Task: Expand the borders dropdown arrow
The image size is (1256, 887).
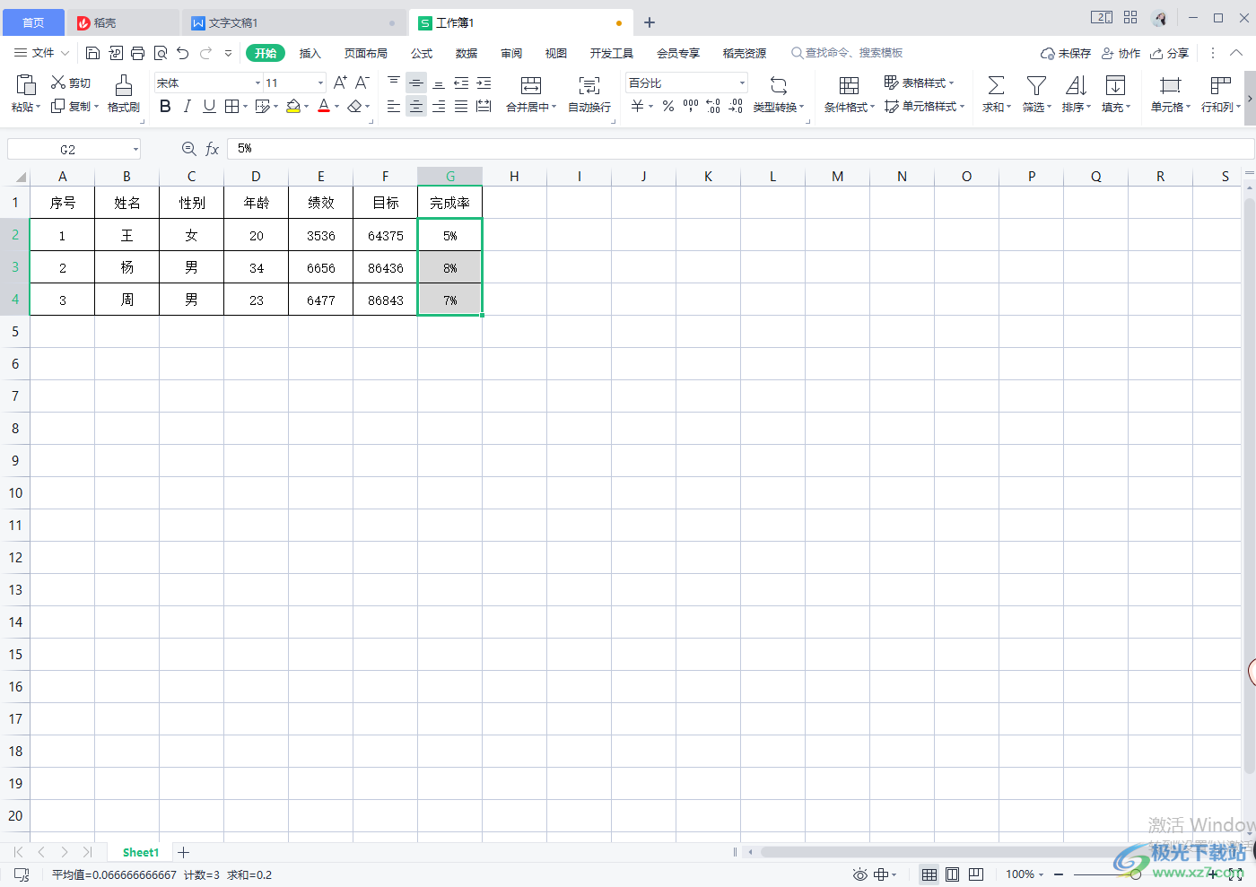Action: pyautogui.click(x=245, y=107)
